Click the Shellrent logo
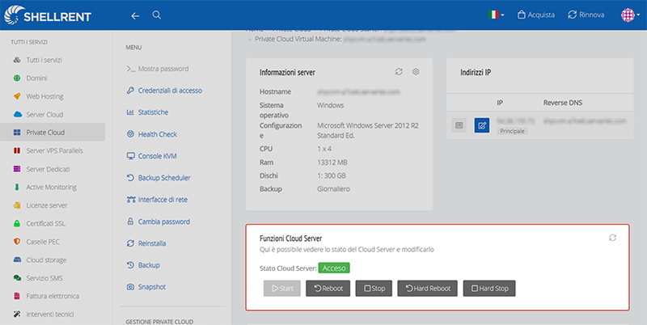 click(x=48, y=15)
